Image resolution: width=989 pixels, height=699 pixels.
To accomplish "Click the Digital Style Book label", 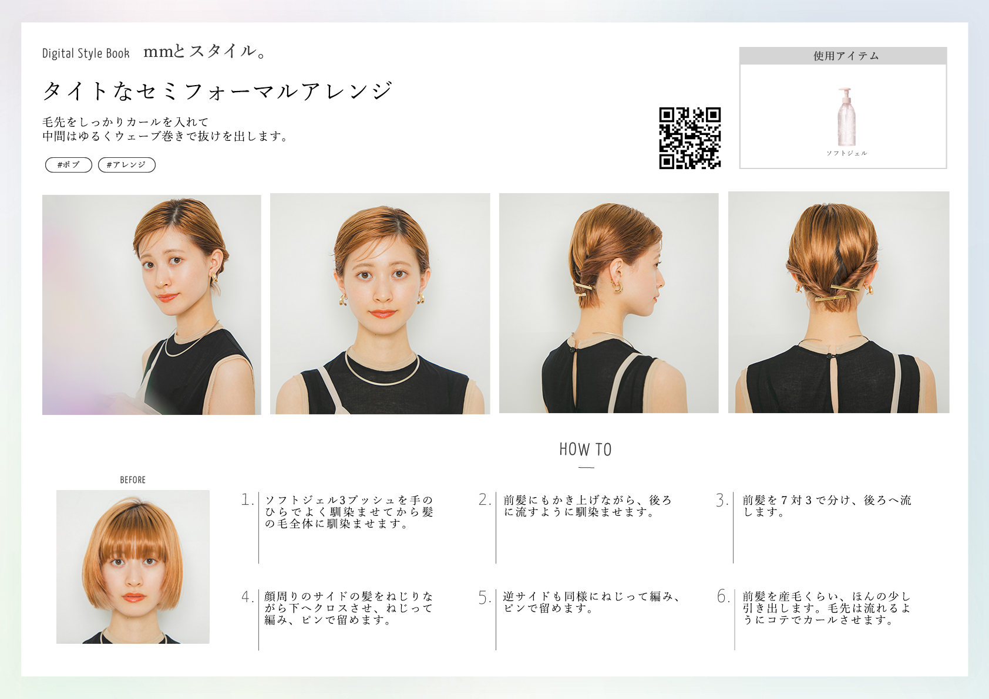I will tap(86, 53).
